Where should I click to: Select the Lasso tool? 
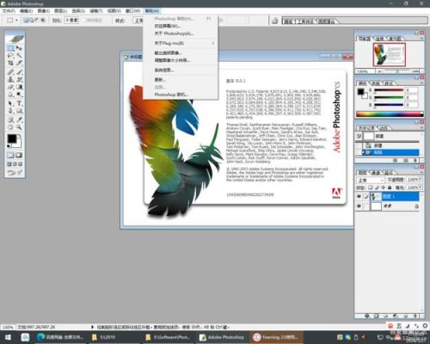(x=10, y=55)
